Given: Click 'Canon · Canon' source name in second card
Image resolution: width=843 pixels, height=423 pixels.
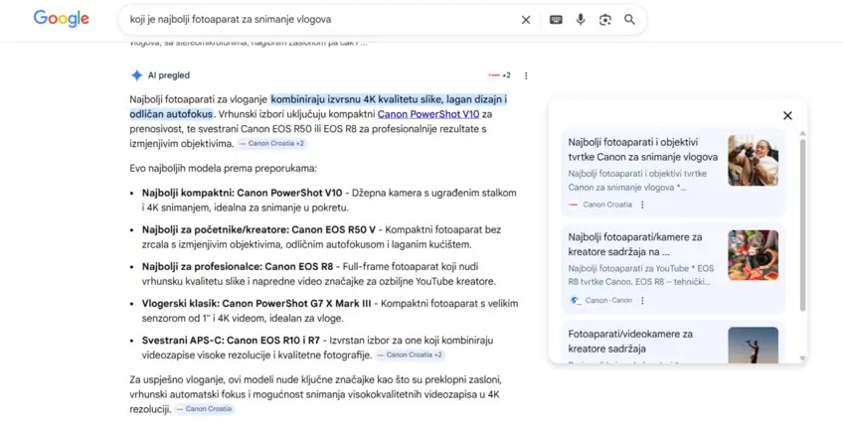Looking at the screenshot, I should coord(608,301).
